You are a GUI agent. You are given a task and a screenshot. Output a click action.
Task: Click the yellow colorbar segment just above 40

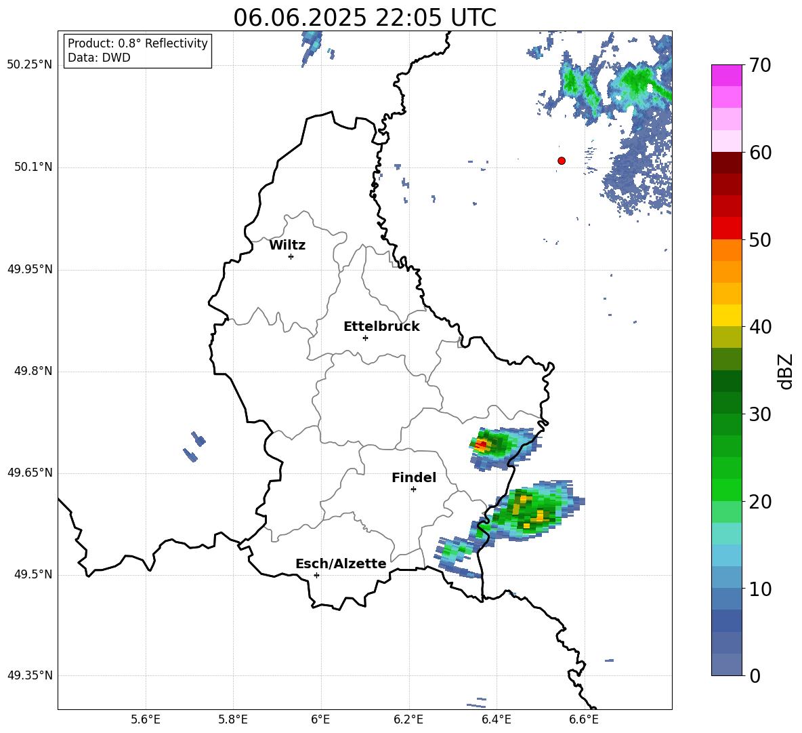point(726,315)
